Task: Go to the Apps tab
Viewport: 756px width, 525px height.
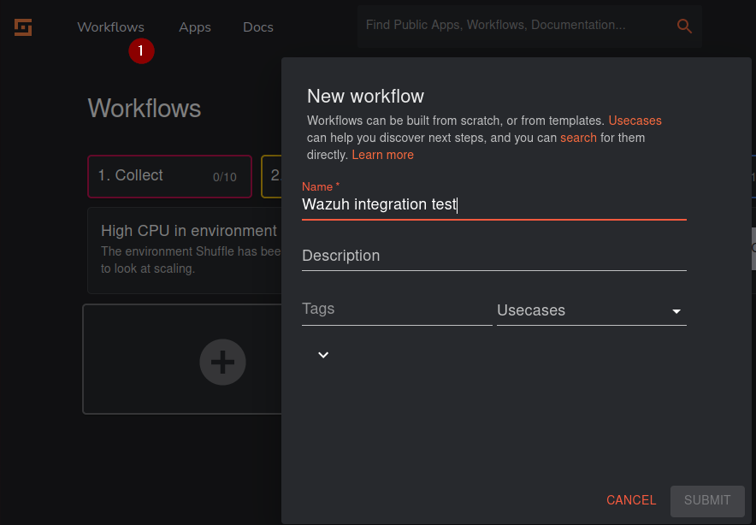Action: pyautogui.click(x=195, y=27)
